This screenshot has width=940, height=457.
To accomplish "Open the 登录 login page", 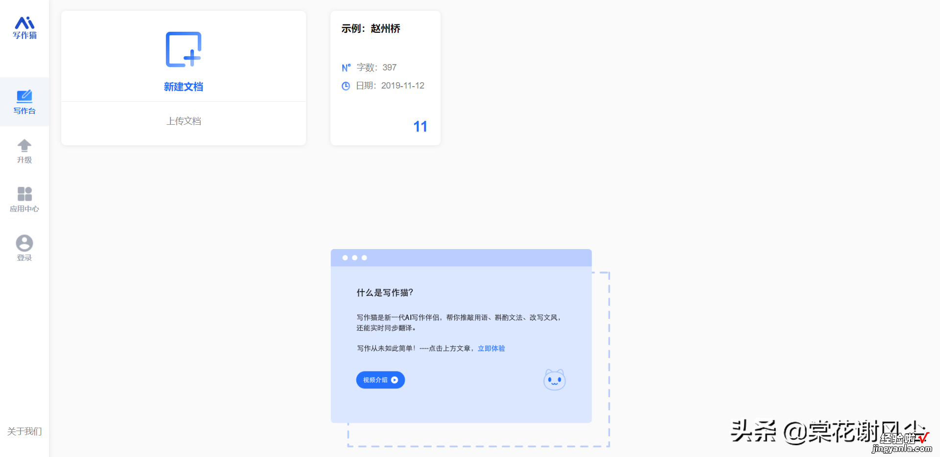I will [x=24, y=249].
